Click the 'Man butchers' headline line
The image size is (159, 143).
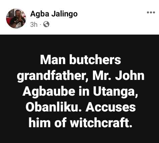coord(81,59)
